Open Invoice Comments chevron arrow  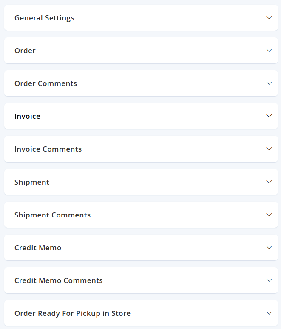[x=269, y=149]
